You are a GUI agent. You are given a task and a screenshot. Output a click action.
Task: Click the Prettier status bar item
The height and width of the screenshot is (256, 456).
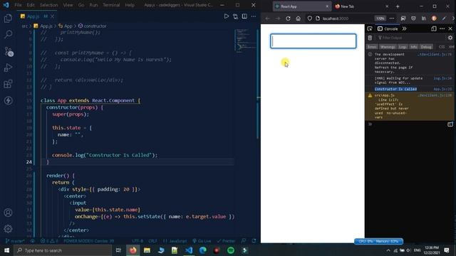pos(226,241)
